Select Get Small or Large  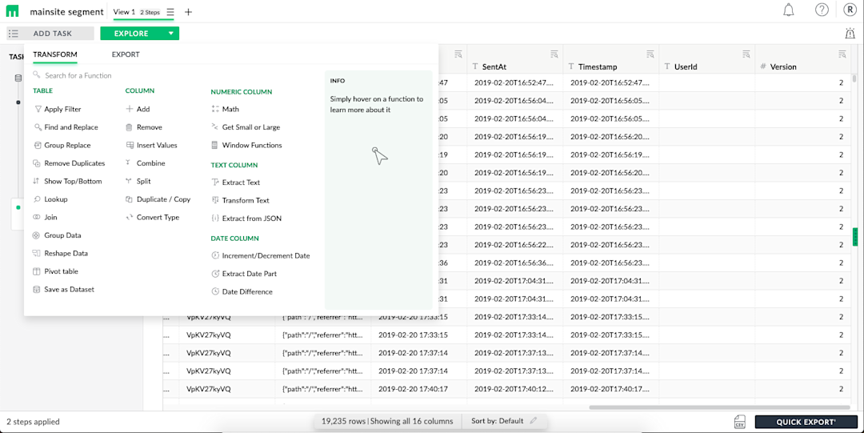pos(246,127)
